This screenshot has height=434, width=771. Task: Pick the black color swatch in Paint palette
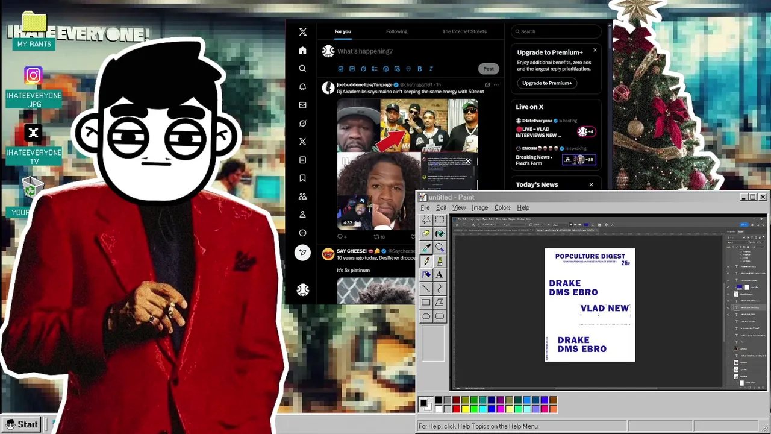[x=439, y=400]
